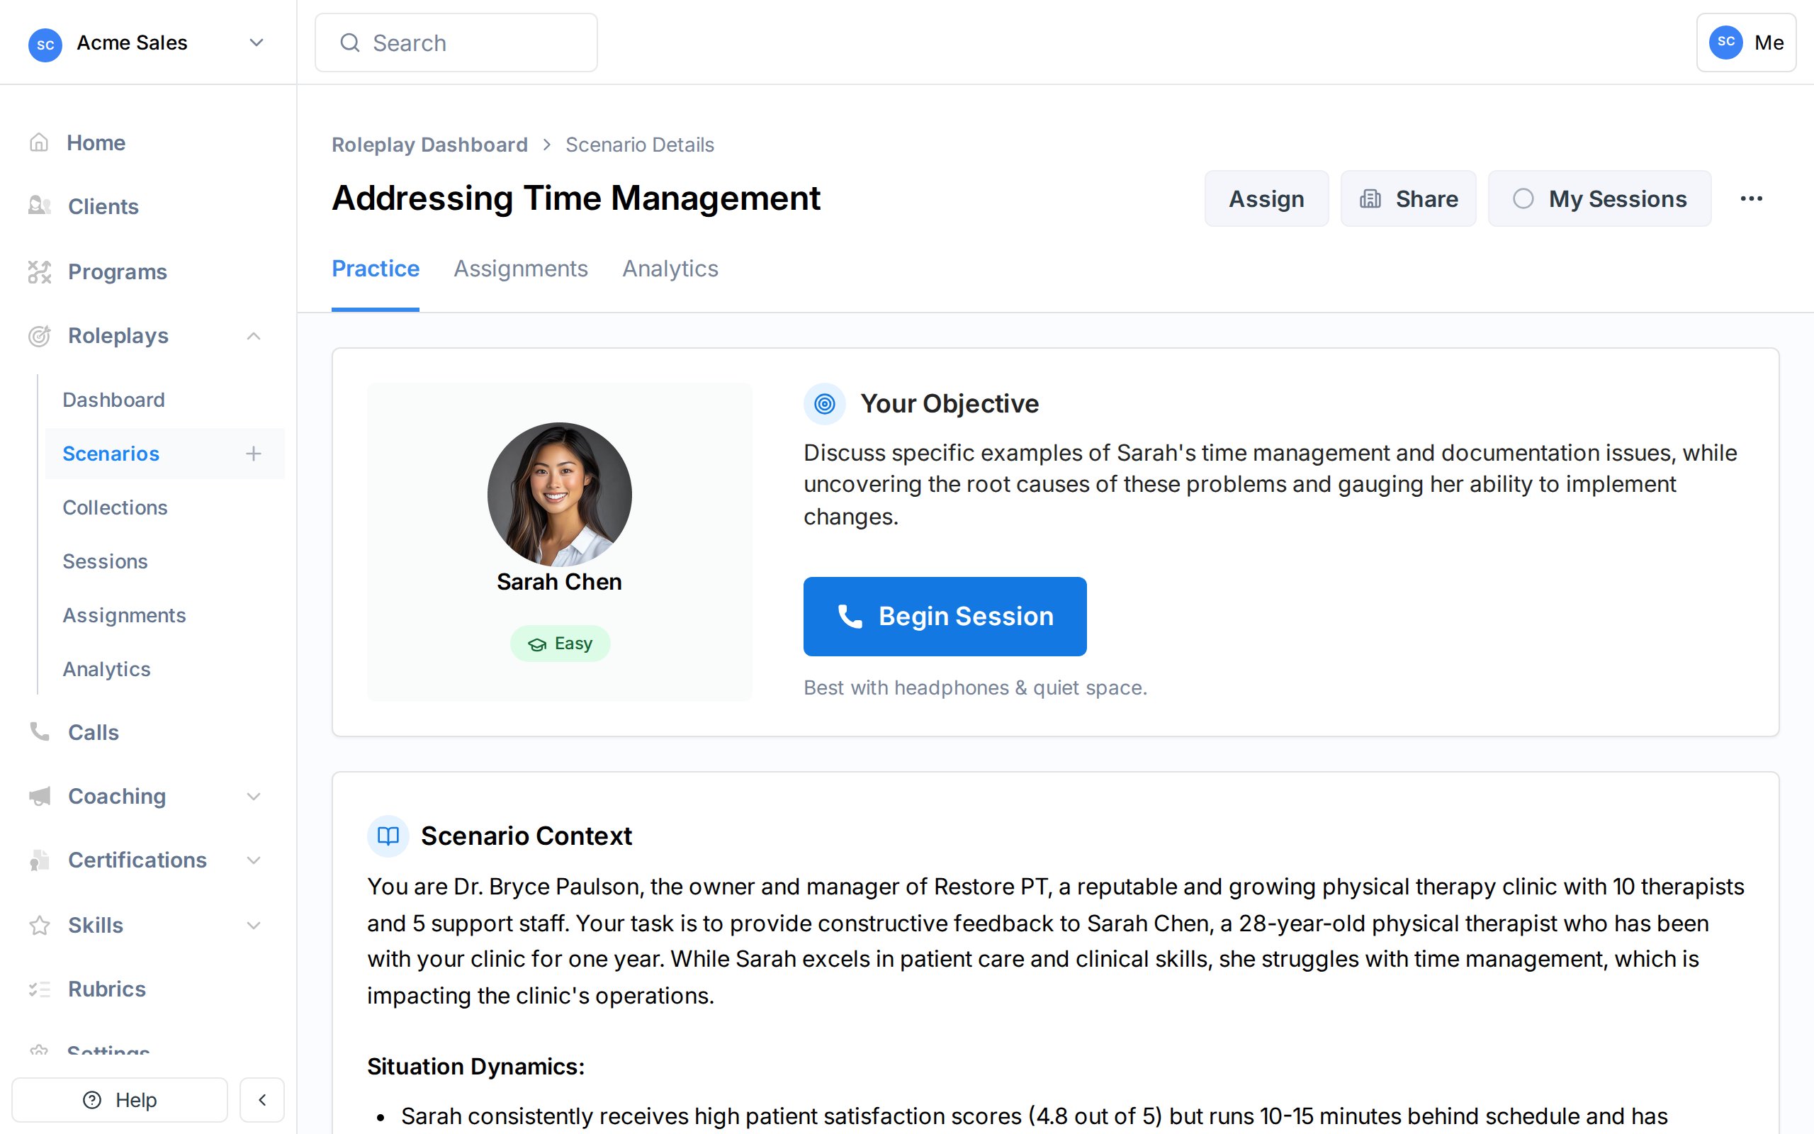
Task: Click the search magnifier icon
Action: [350, 43]
